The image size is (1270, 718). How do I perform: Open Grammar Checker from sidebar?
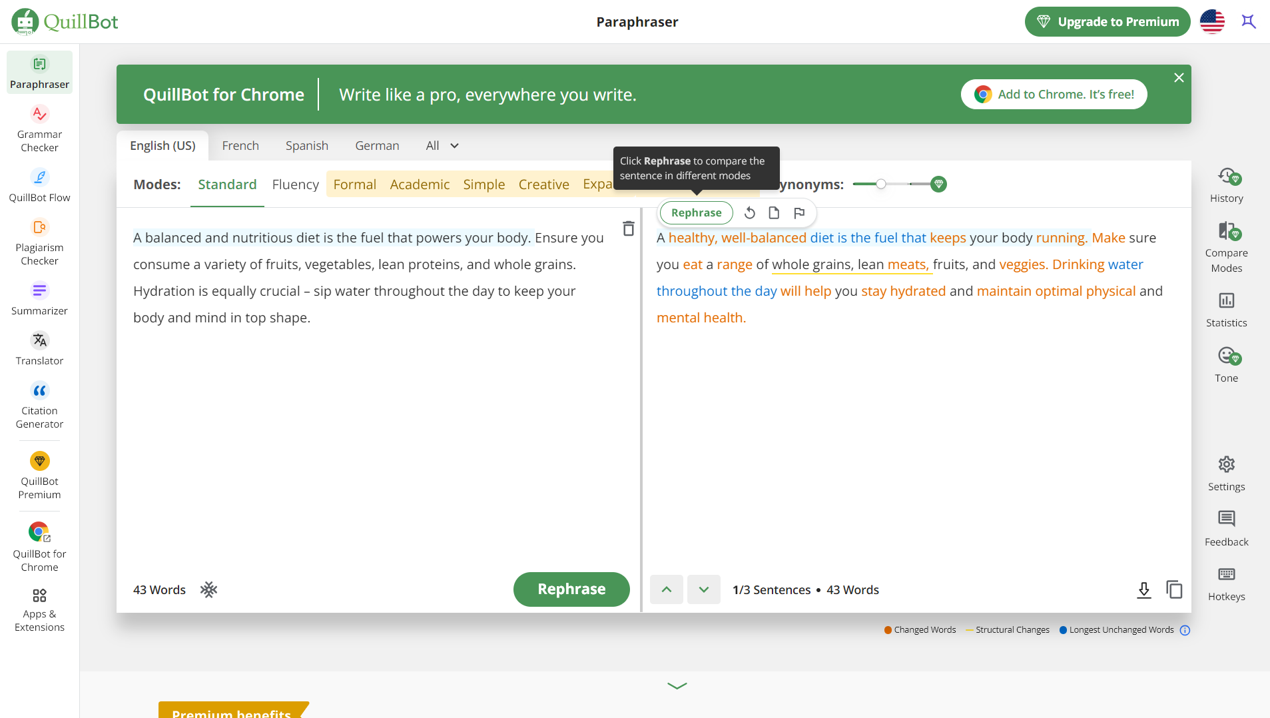39,129
